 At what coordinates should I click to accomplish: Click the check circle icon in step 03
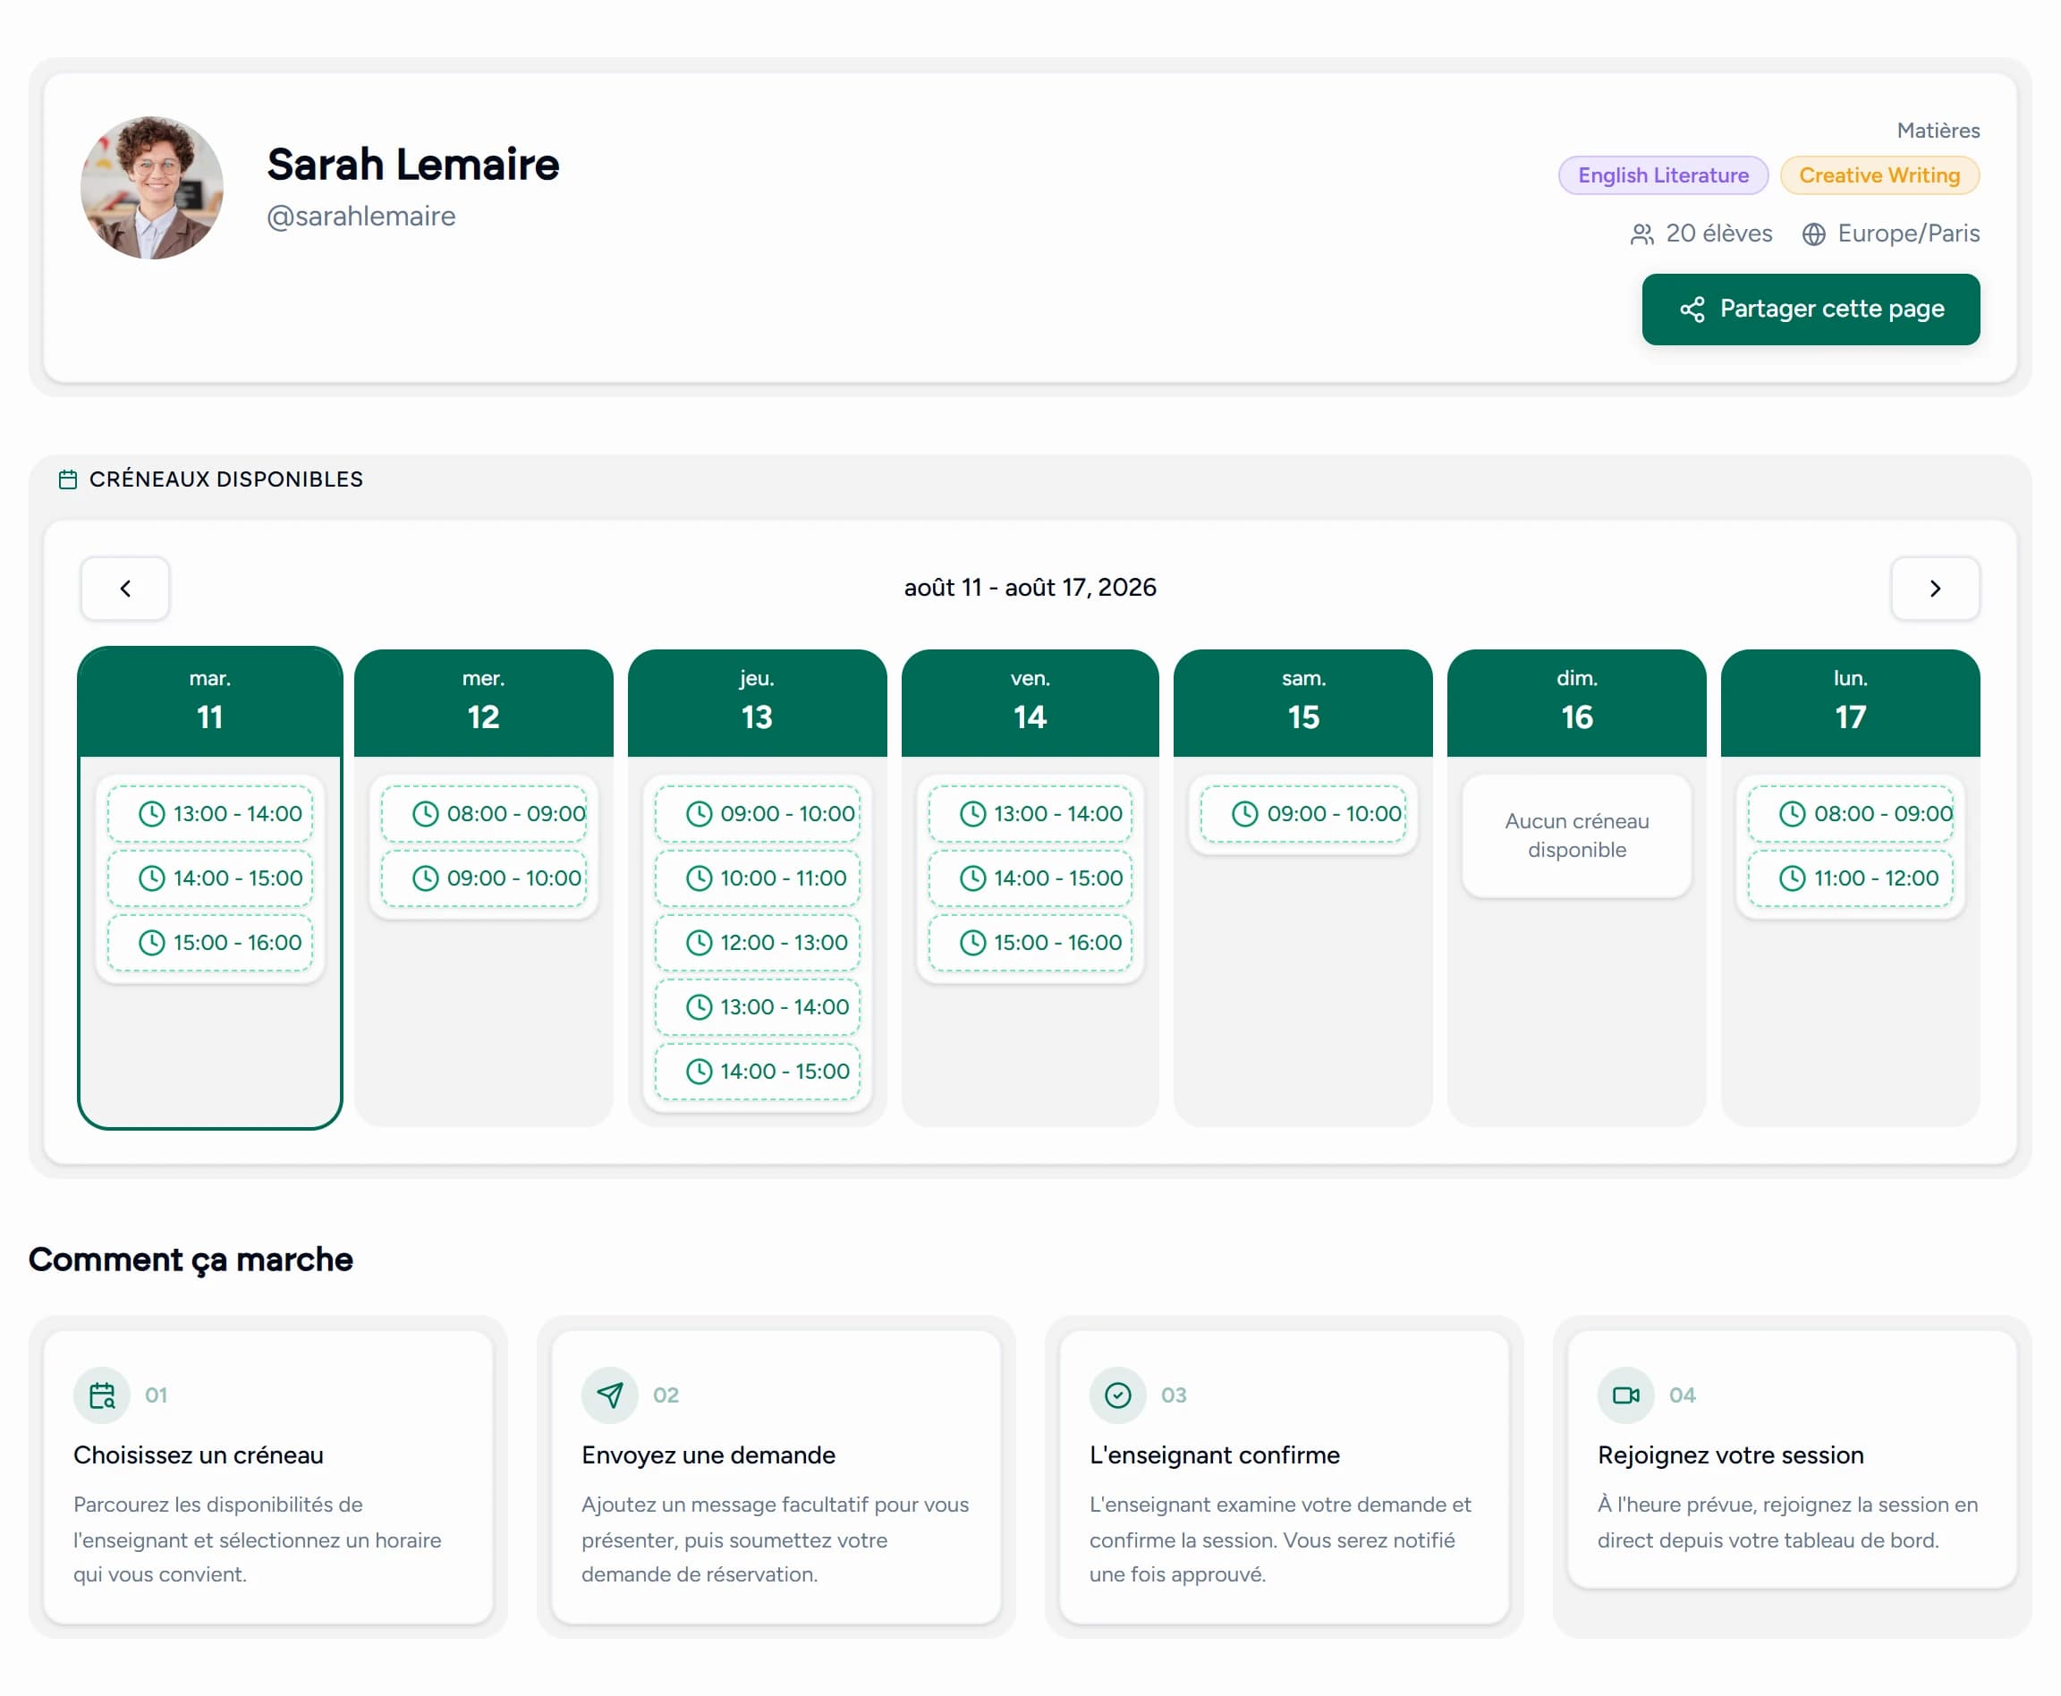click(x=1117, y=1395)
